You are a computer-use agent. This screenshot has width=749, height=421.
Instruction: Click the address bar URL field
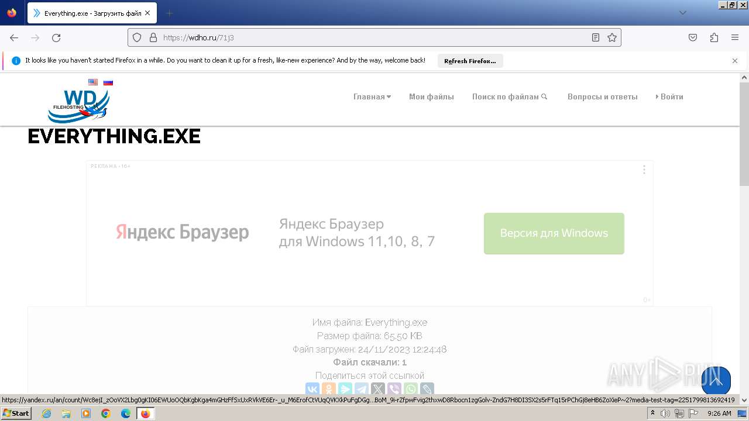click(x=374, y=37)
